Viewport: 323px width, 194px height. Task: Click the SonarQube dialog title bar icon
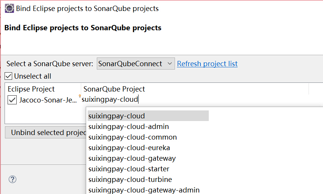point(9,8)
